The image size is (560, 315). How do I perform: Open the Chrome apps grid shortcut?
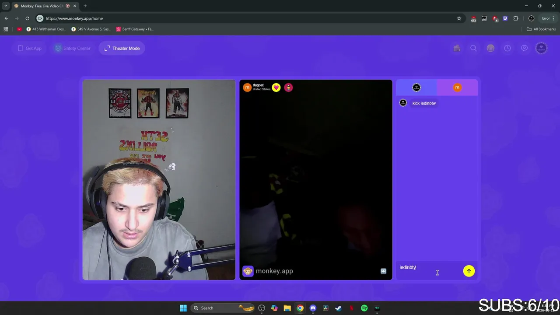[6, 29]
